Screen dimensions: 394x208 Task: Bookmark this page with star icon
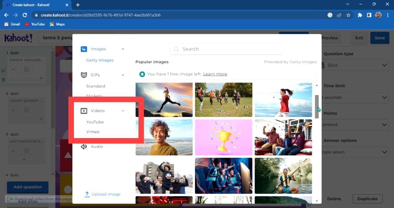pos(349,15)
